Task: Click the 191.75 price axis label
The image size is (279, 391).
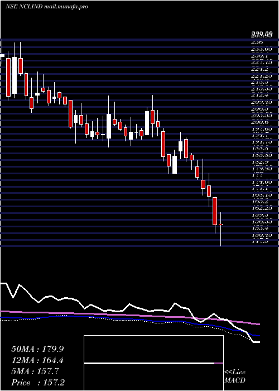Action: (x=261, y=142)
